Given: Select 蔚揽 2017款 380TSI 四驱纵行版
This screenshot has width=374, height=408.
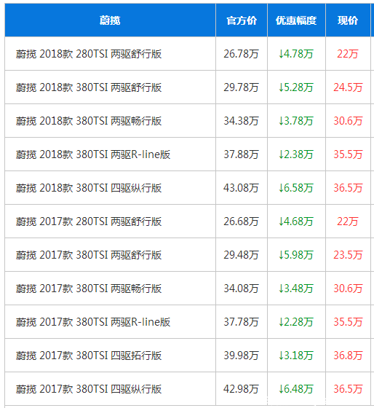Looking at the screenshot, I should tap(89, 389).
